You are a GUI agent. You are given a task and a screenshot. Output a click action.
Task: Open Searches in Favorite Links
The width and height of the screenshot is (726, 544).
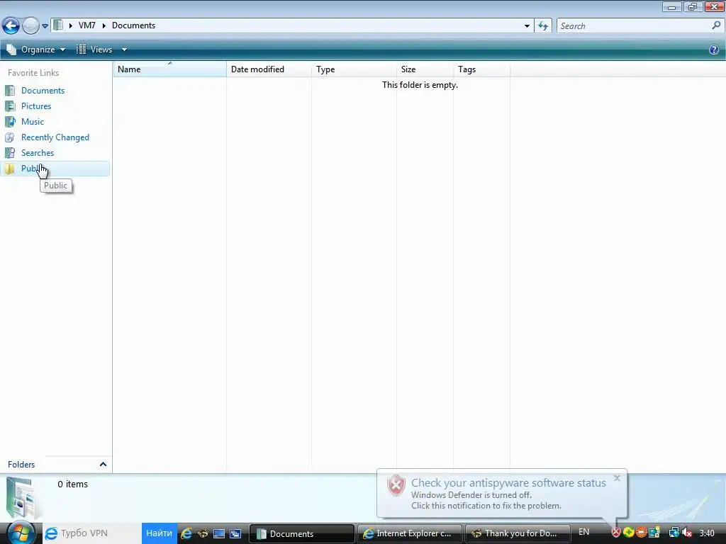pyautogui.click(x=38, y=153)
